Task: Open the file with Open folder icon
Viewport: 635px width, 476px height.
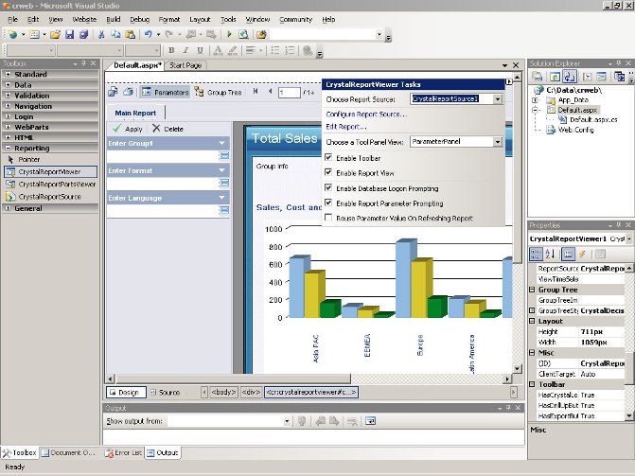Action: click(x=56, y=34)
